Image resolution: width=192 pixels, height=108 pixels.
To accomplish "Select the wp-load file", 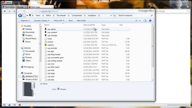I will 51,70.
